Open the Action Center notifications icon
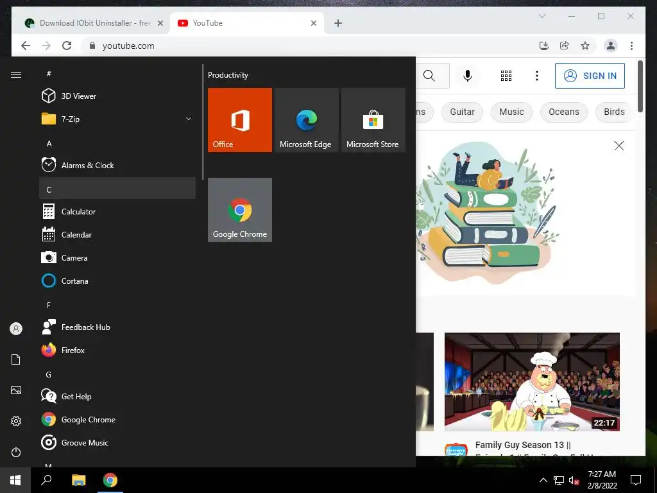Viewport: 657px width, 493px height. coord(636,480)
